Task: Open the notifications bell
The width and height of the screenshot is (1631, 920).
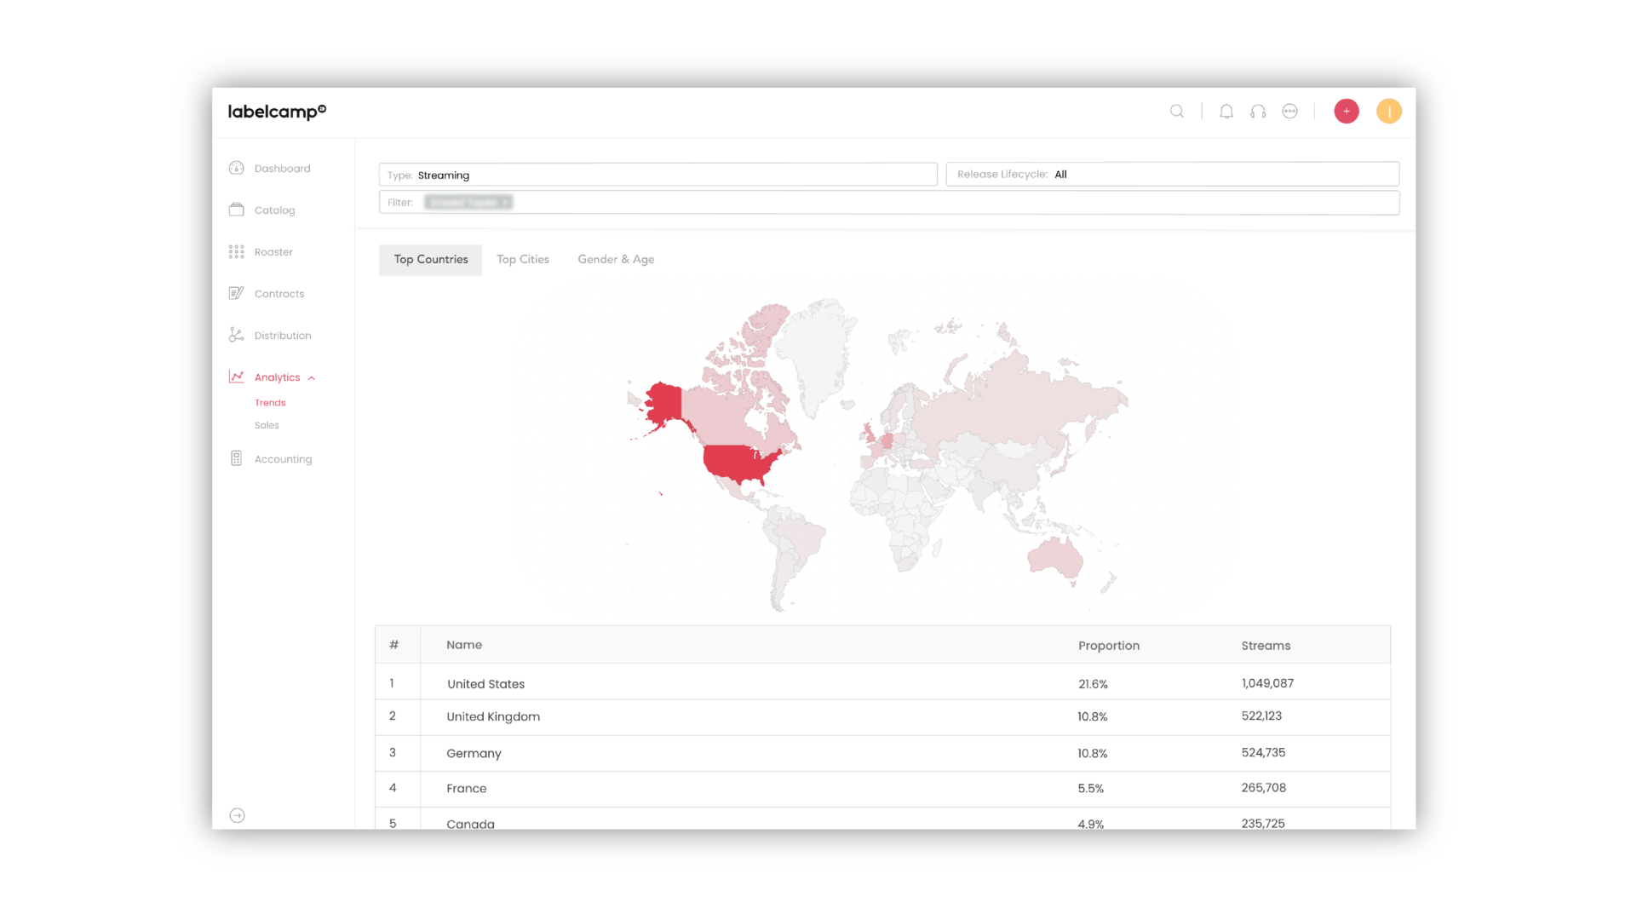Action: coord(1226,112)
